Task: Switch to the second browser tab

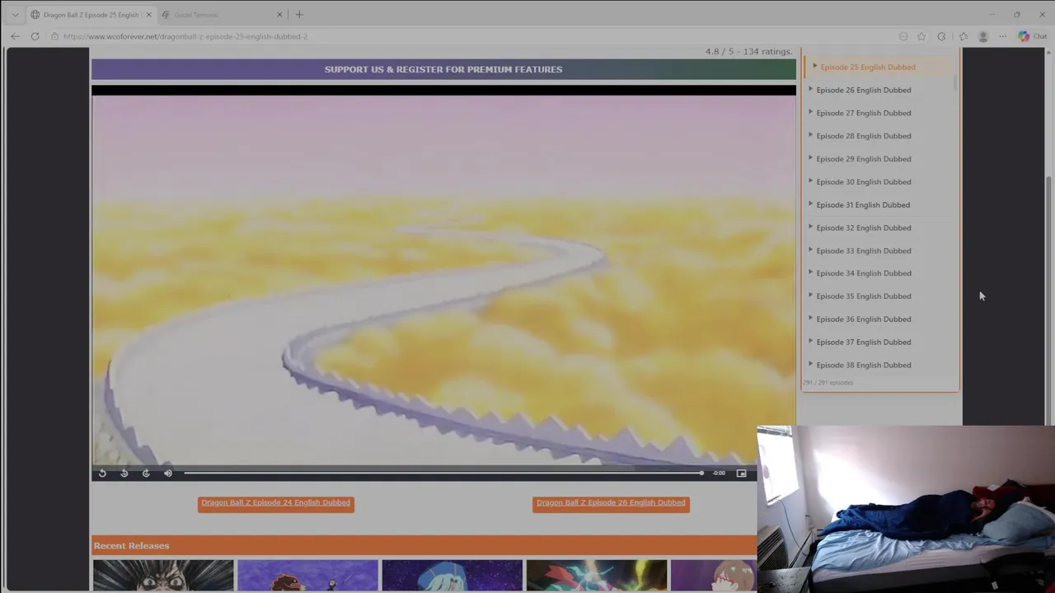Action: coord(221,15)
